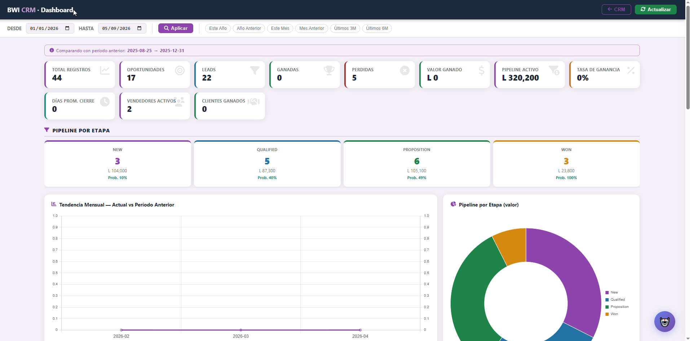The width and height of the screenshot is (690, 341).
Task: Pick the Últimos 6M quick filter
Action: coord(377,28)
